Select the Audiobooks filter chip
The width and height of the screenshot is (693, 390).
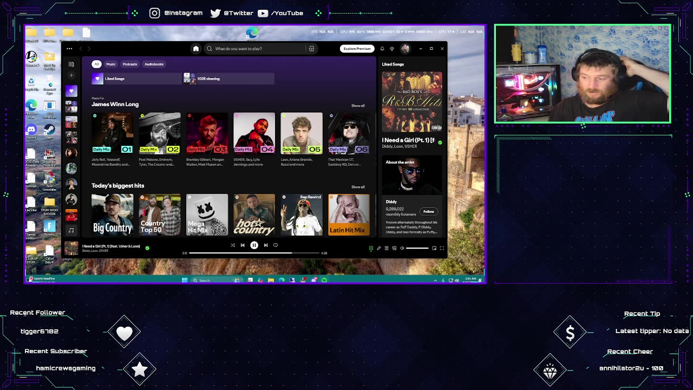point(154,64)
